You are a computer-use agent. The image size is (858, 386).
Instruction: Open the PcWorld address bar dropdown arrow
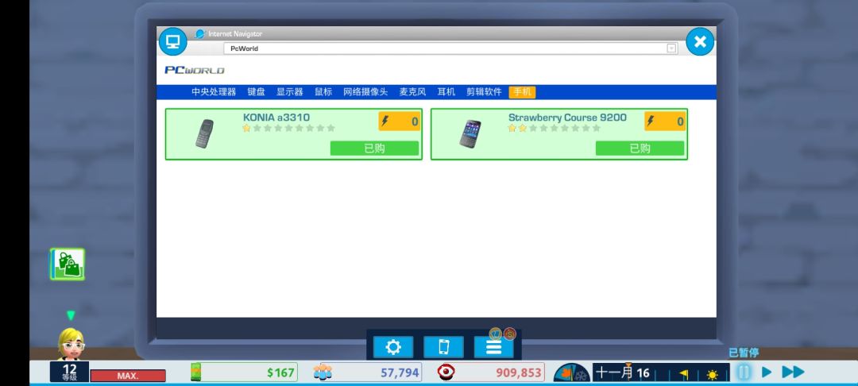point(671,48)
